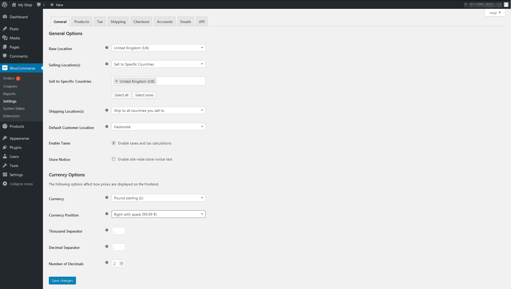This screenshot has width=511, height=289.
Task: Switch to the Products settings tab
Action: coord(82,22)
